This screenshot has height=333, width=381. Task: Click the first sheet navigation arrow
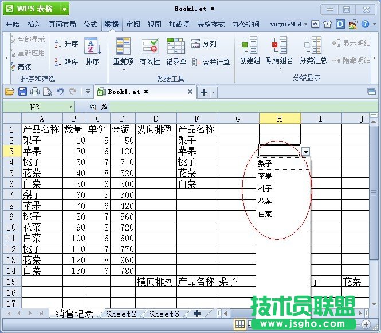pyautogui.click(x=9, y=314)
